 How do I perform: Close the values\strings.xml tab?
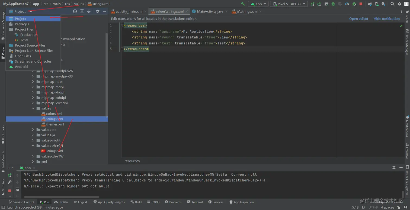coord(187,11)
